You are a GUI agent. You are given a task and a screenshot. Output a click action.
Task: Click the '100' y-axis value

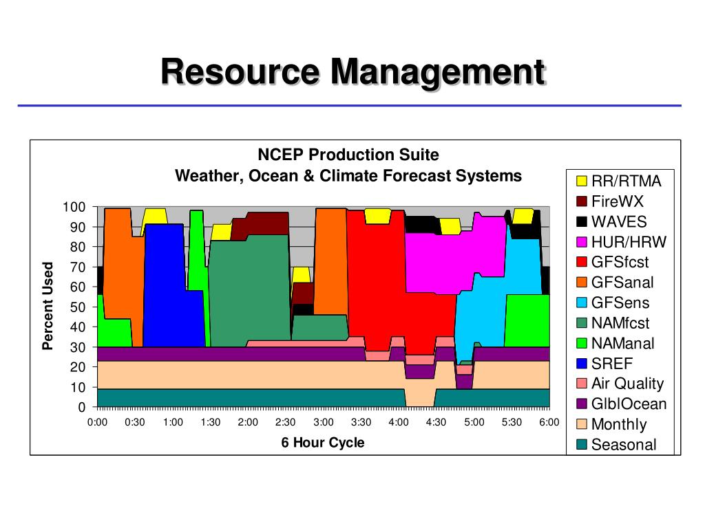(74, 207)
